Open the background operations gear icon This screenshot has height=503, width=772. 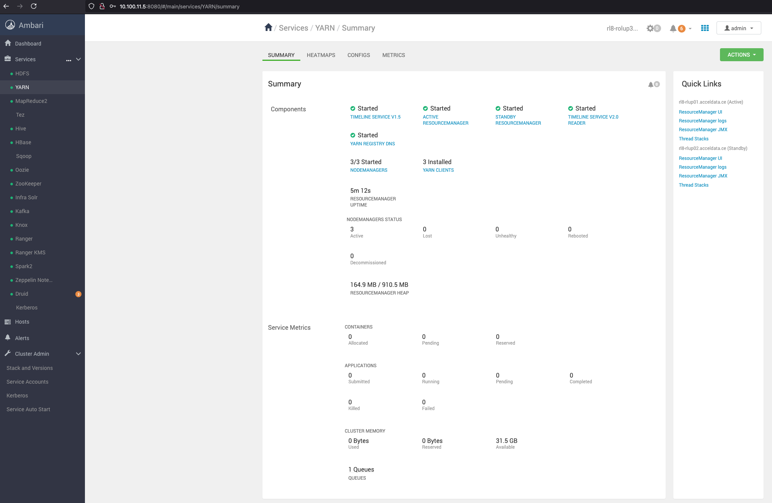coord(650,28)
